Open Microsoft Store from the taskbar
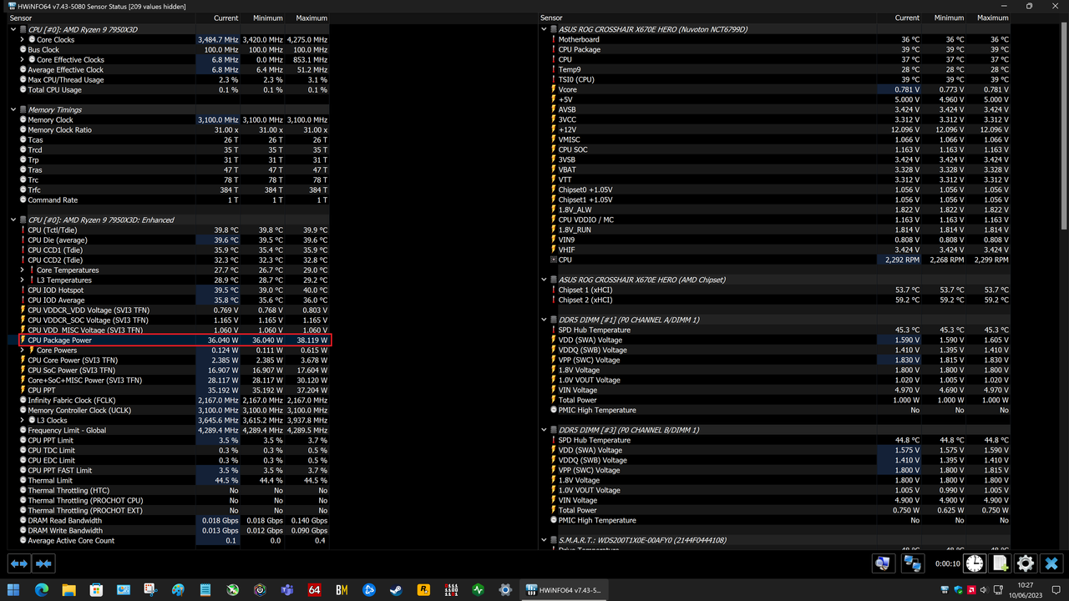 [x=97, y=589]
